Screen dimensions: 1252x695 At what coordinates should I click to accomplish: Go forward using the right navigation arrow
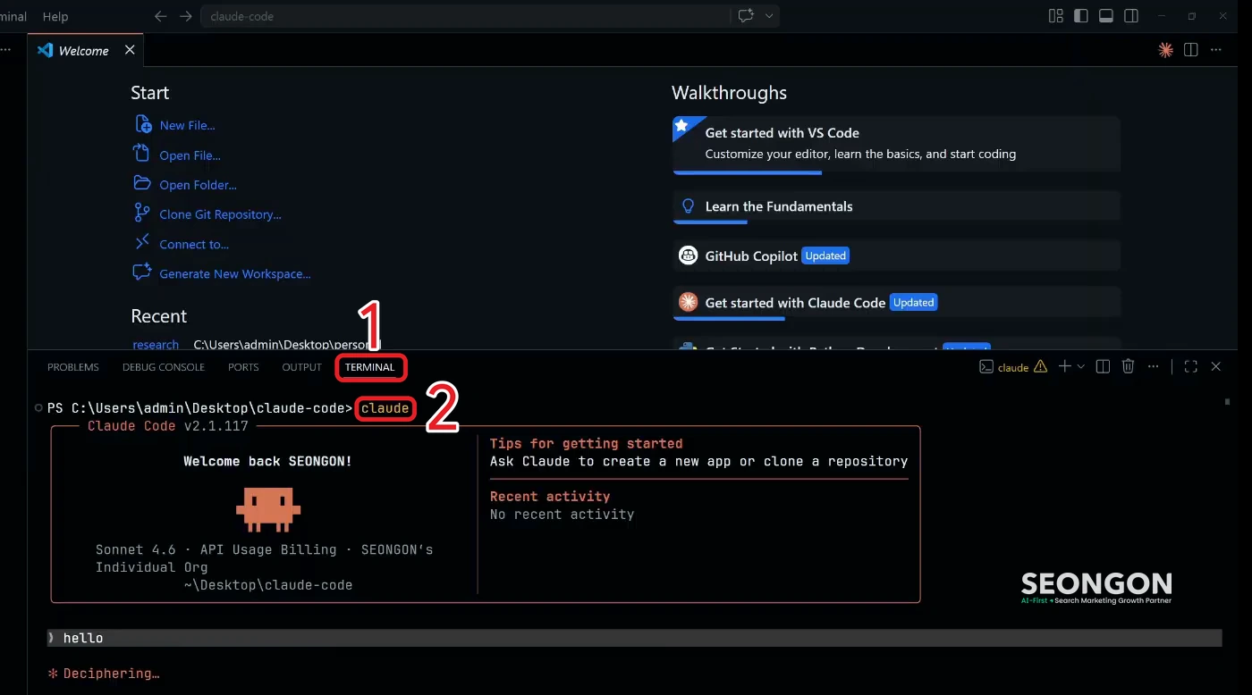pos(185,16)
